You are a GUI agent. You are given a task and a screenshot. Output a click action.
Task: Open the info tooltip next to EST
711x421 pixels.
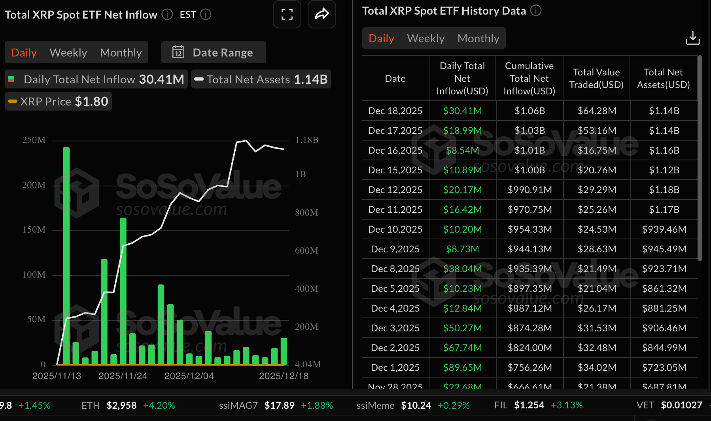click(205, 15)
